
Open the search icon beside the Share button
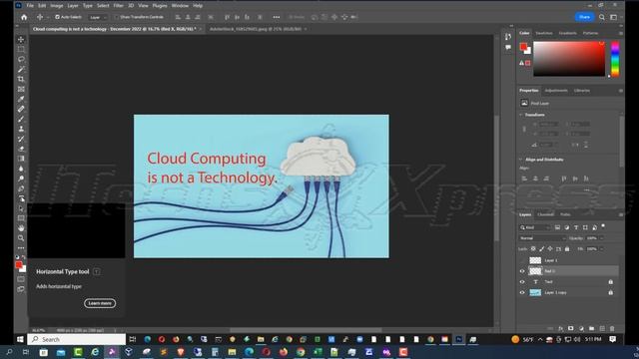click(x=602, y=17)
